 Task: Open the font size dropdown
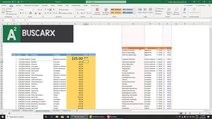click(x=37, y=10)
